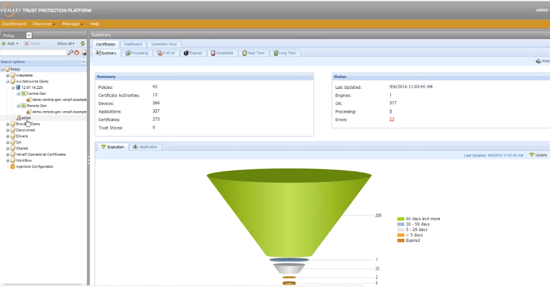Screen dimensions: 550x287
Task: Open the Long Term green battery icon
Action: (x=276, y=53)
